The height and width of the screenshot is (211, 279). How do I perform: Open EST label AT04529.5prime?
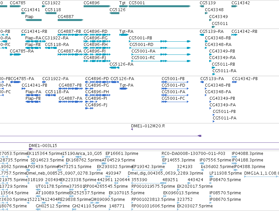tap(118, 160)
